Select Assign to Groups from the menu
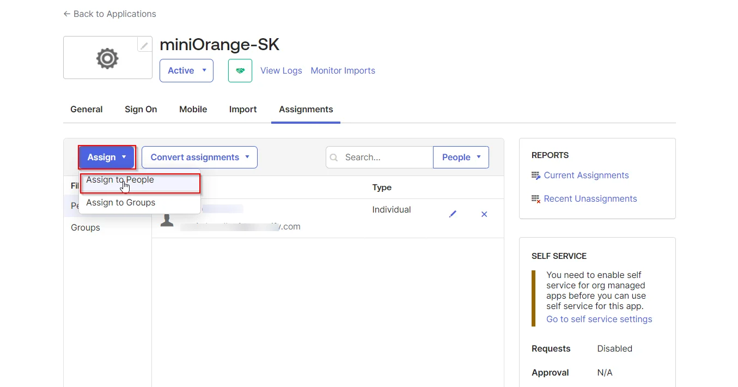The image size is (738, 387). pyautogui.click(x=120, y=202)
